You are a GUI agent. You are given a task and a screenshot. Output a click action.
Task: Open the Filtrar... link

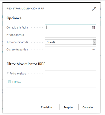tap(17, 82)
